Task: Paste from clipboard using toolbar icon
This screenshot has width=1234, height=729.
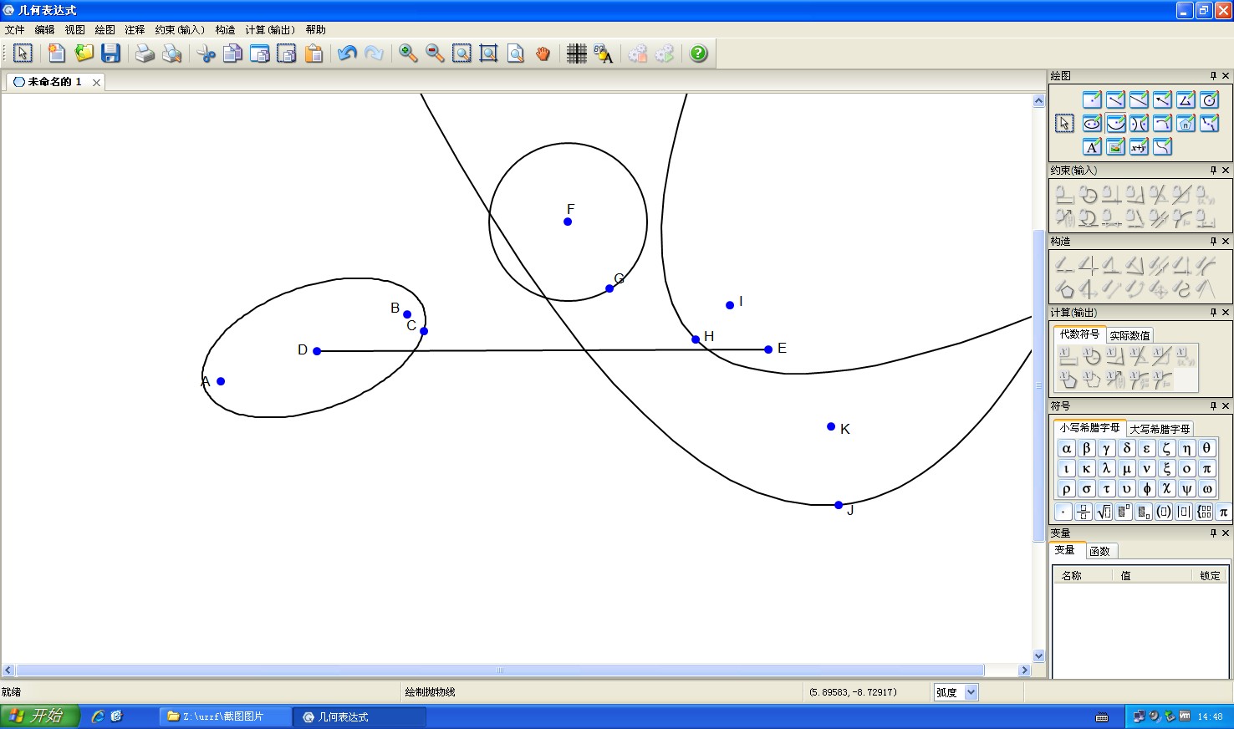Action: pyautogui.click(x=314, y=54)
